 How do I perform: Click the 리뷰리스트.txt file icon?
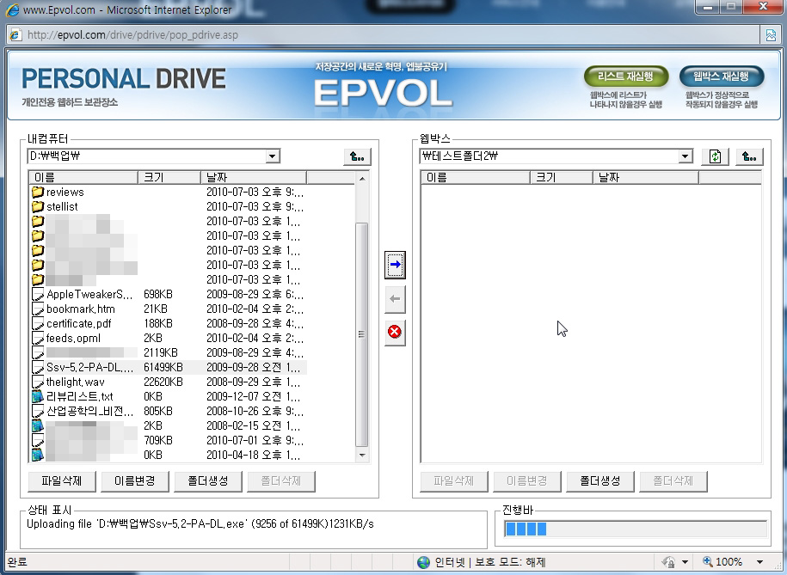click(x=38, y=396)
